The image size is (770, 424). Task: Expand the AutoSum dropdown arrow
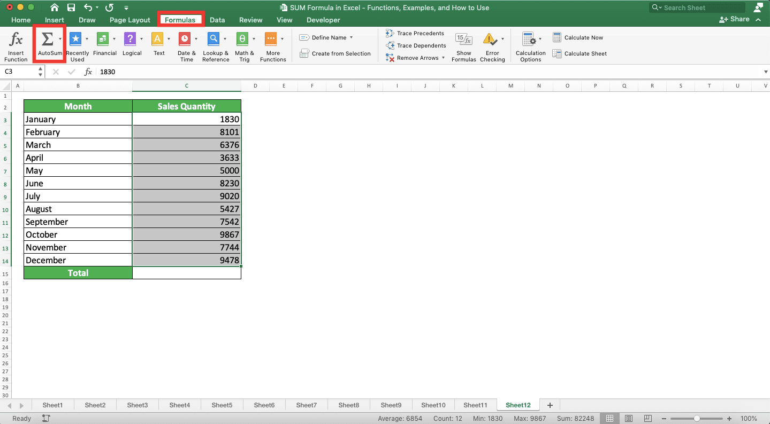tap(60, 39)
